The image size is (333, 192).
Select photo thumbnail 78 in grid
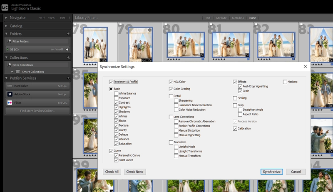point(95,45)
